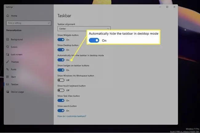The image size is (200, 133).
Task: Click the Start grid icon
Action: click(x=7, y=77)
